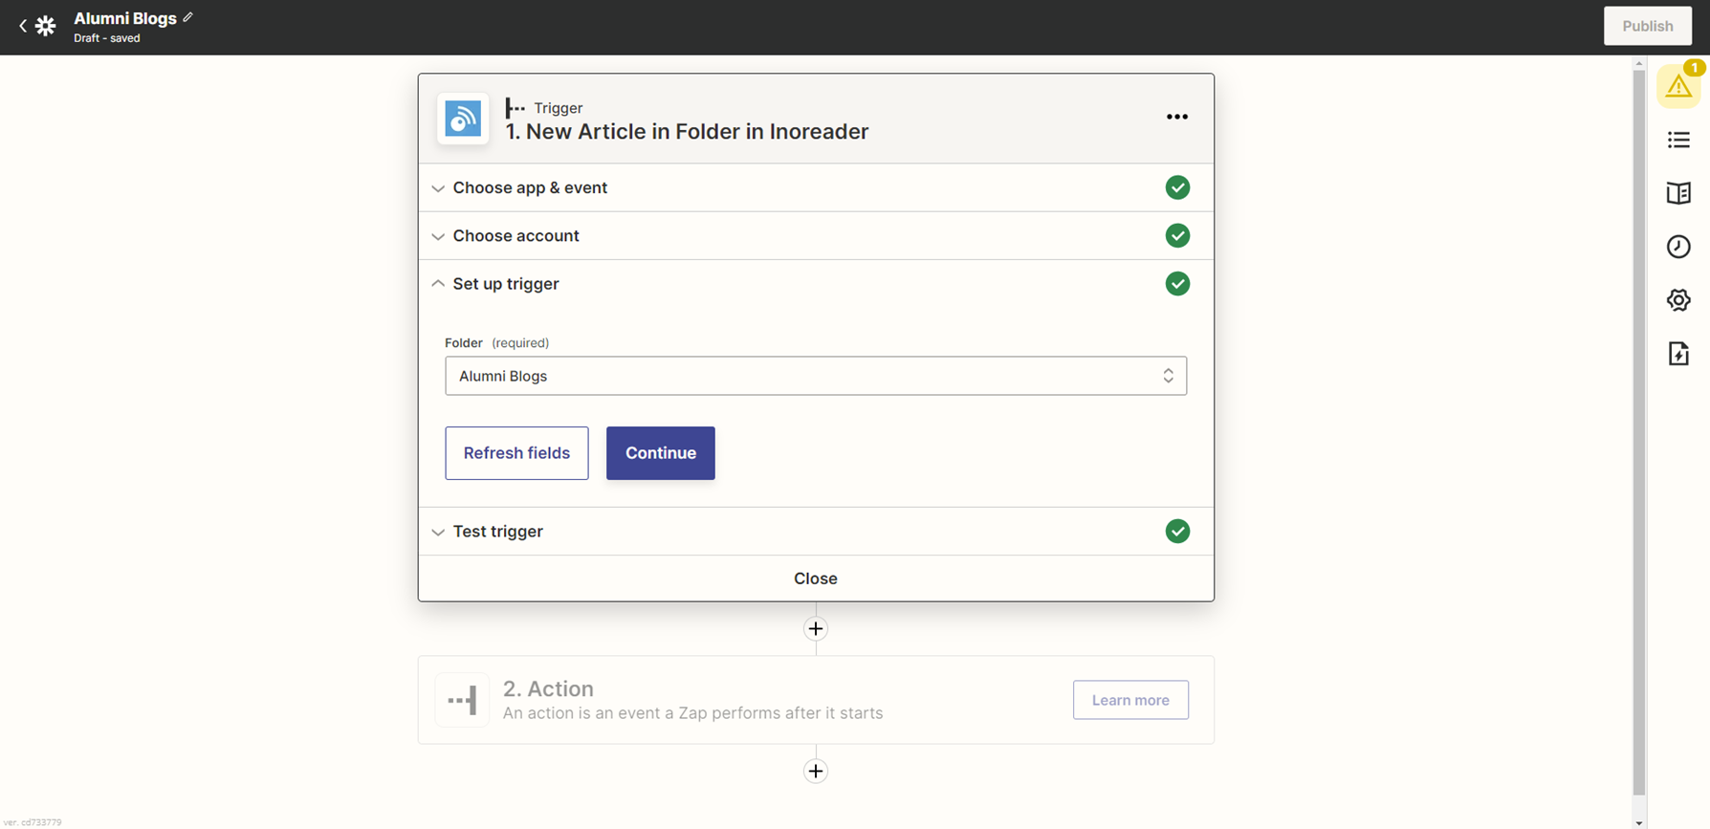Screen dimensions: 1710x829
Task: Click the Inoreader app icon
Action: pyautogui.click(x=463, y=119)
